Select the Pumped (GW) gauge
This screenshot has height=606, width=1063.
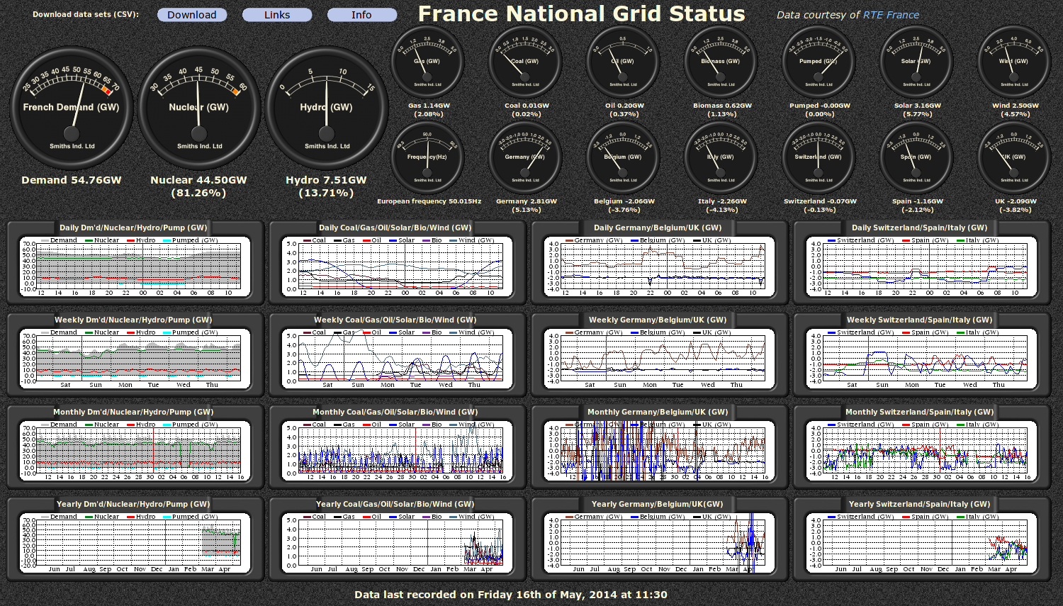click(x=819, y=62)
